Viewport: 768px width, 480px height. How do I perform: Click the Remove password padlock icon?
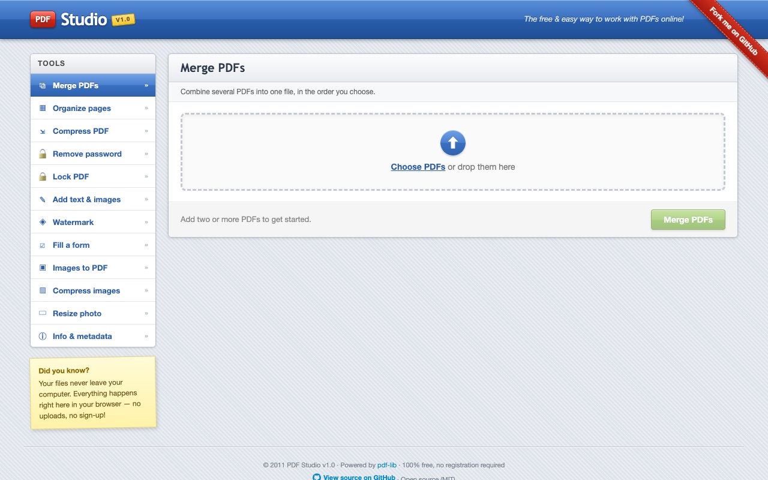43,154
